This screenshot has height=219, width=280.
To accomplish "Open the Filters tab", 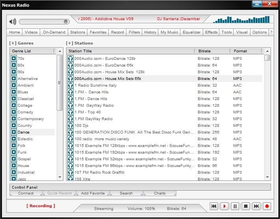I will pos(134,32).
